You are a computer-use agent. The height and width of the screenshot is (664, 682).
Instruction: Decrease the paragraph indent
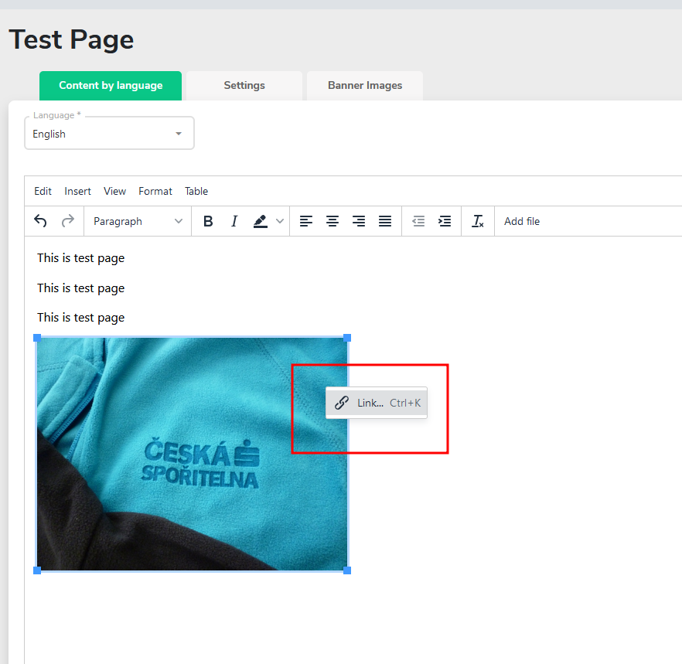coord(418,221)
